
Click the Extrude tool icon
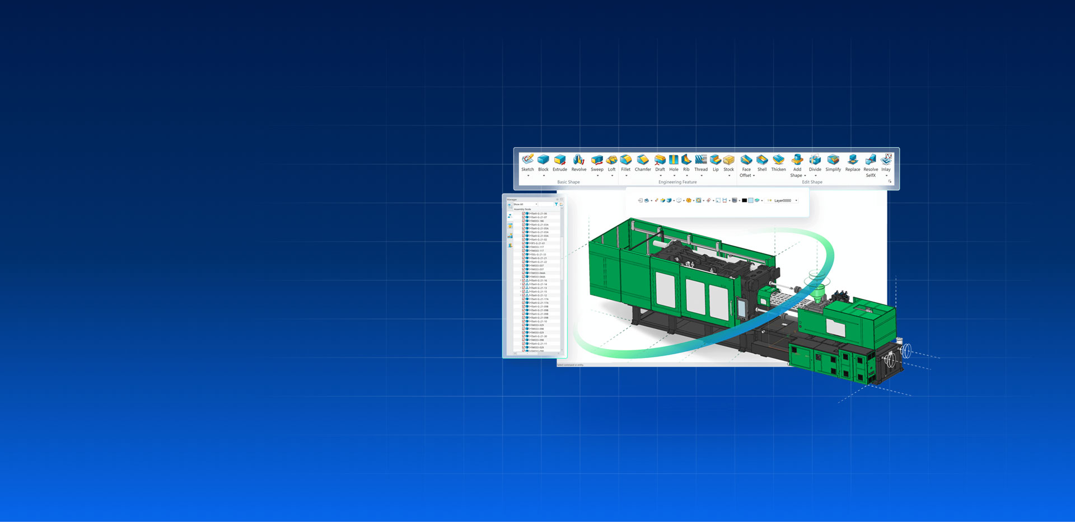[559, 162]
